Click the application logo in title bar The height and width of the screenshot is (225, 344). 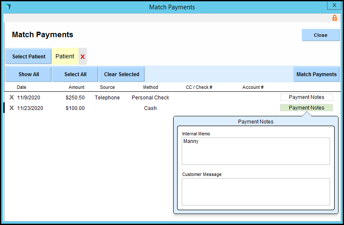click(x=8, y=7)
